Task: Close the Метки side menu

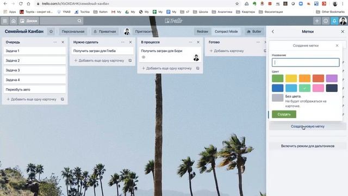Action: (343, 32)
